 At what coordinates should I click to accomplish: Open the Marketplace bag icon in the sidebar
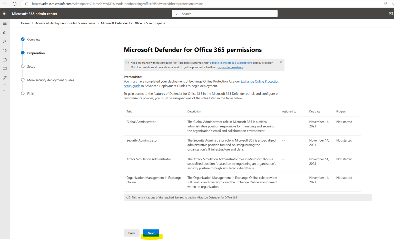(x=4, y=59)
